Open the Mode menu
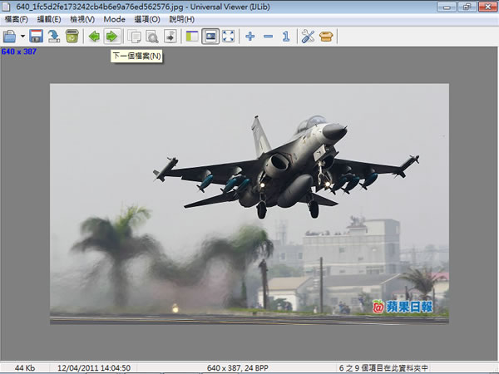Screen dimensions: 499x374 click(x=114, y=19)
